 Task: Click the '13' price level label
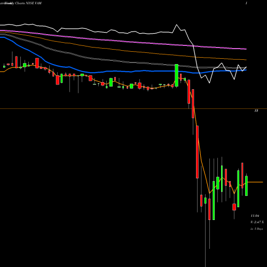tap(256, 111)
